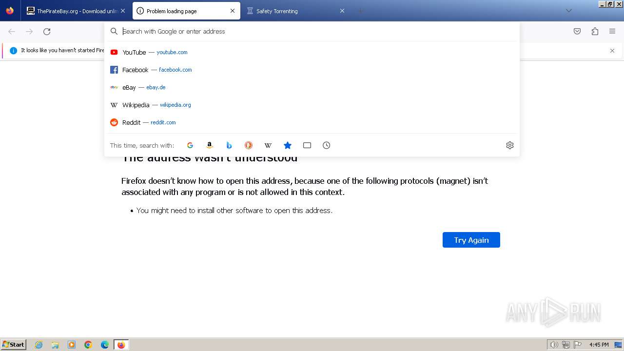The image size is (624, 351).
Task: Reload the current page
Action: pyautogui.click(x=47, y=32)
